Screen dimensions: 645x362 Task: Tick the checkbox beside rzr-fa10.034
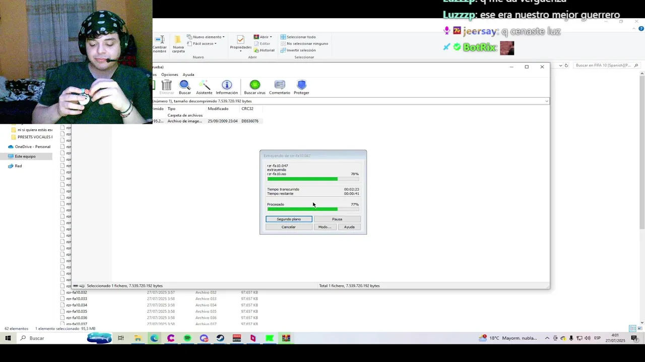pos(62,305)
